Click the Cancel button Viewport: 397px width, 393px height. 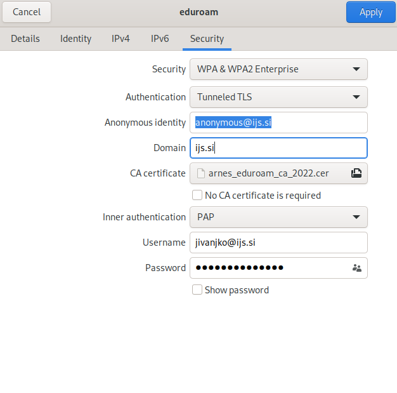click(27, 12)
